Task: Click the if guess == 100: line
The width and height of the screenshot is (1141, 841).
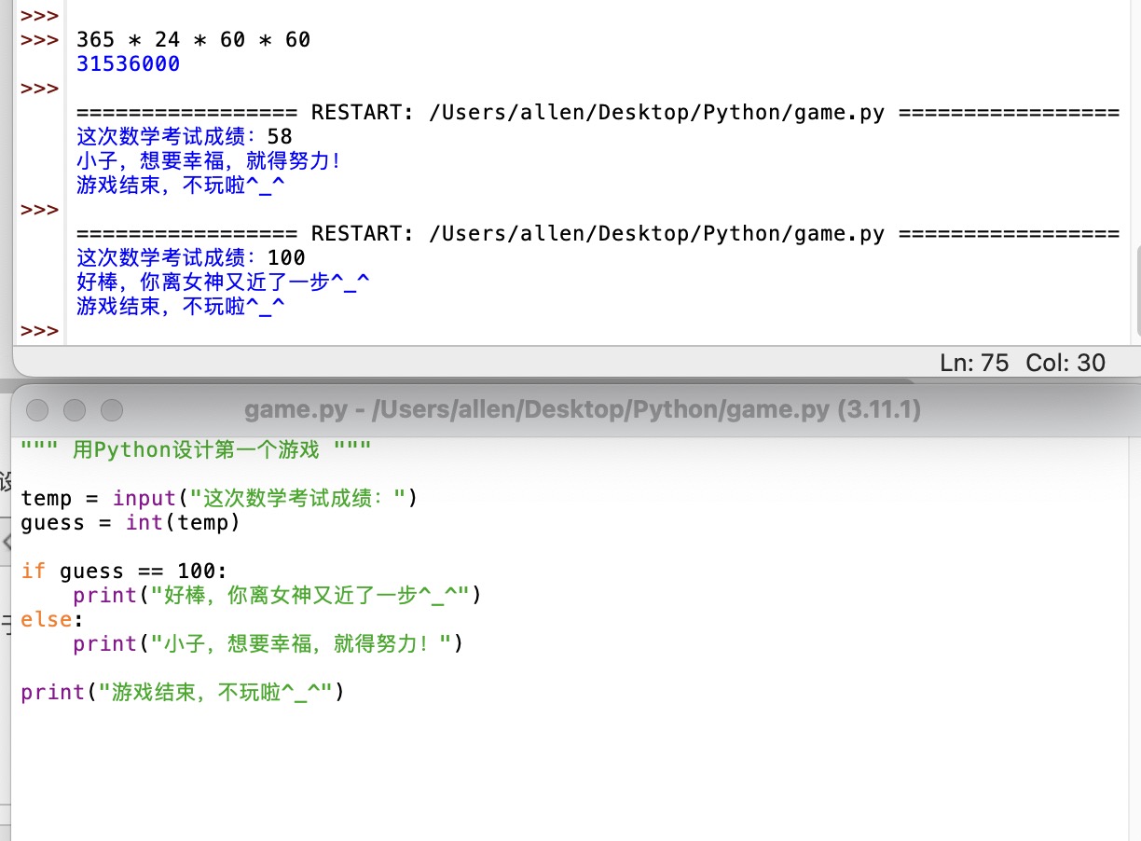Action: pos(124,571)
